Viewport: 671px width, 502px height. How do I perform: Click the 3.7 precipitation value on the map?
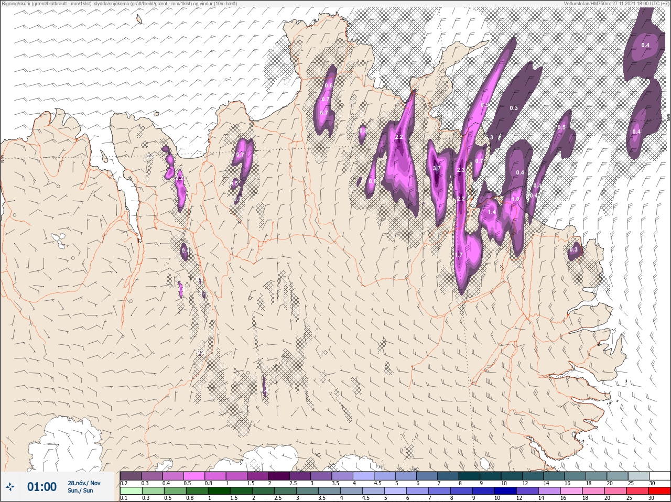[x=437, y=168]
